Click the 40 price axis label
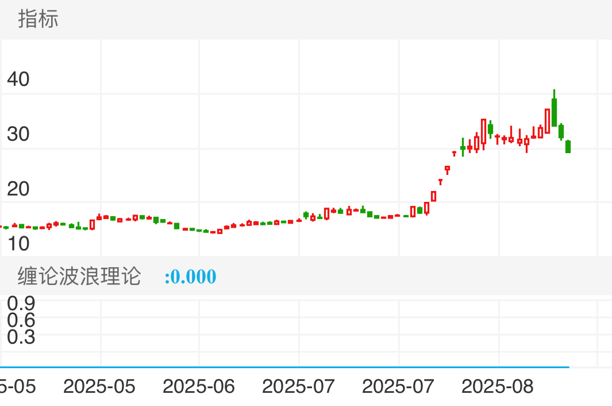 [18, 79]
